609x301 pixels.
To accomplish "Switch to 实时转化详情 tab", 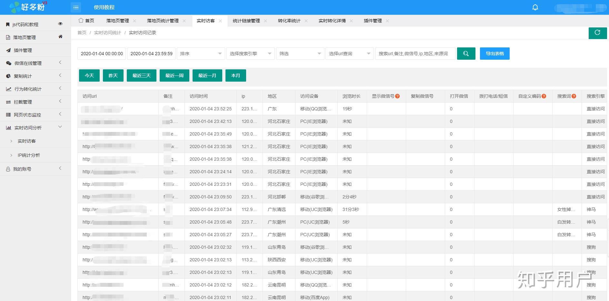I will [332, 21].
